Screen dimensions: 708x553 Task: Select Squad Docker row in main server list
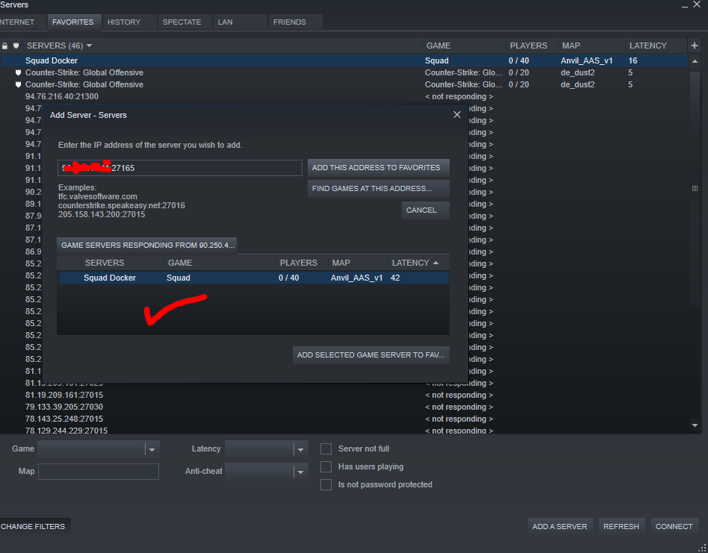click(x=344, y=61)
